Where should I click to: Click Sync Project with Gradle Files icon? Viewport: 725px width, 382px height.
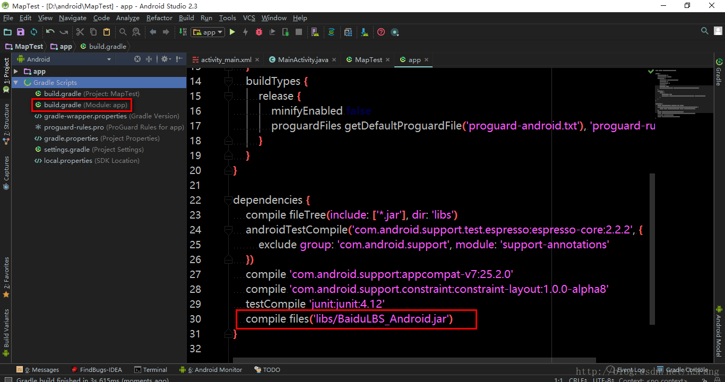coord(331,32)
